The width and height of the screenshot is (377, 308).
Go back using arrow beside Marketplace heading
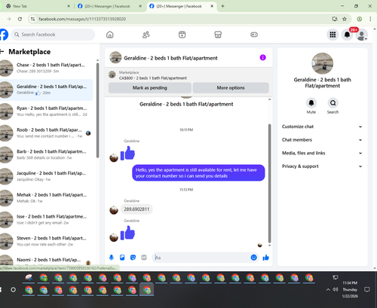point(2,52)
